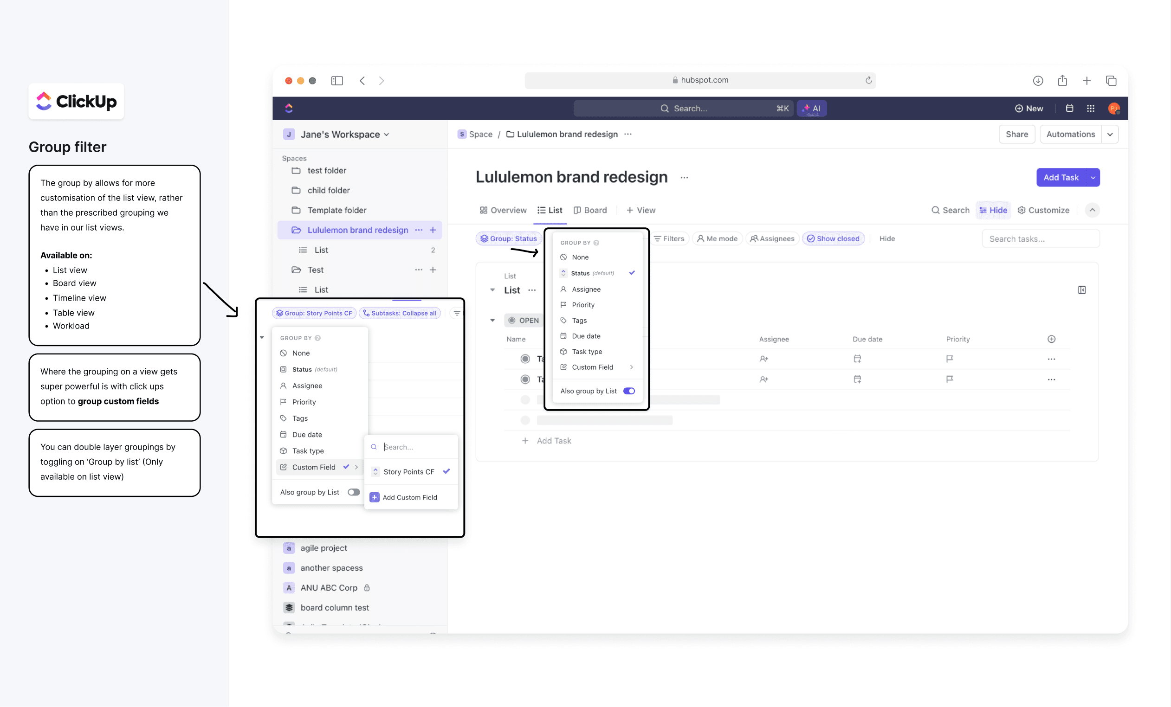Focus the Search tasks input field

pos(1041,239)
